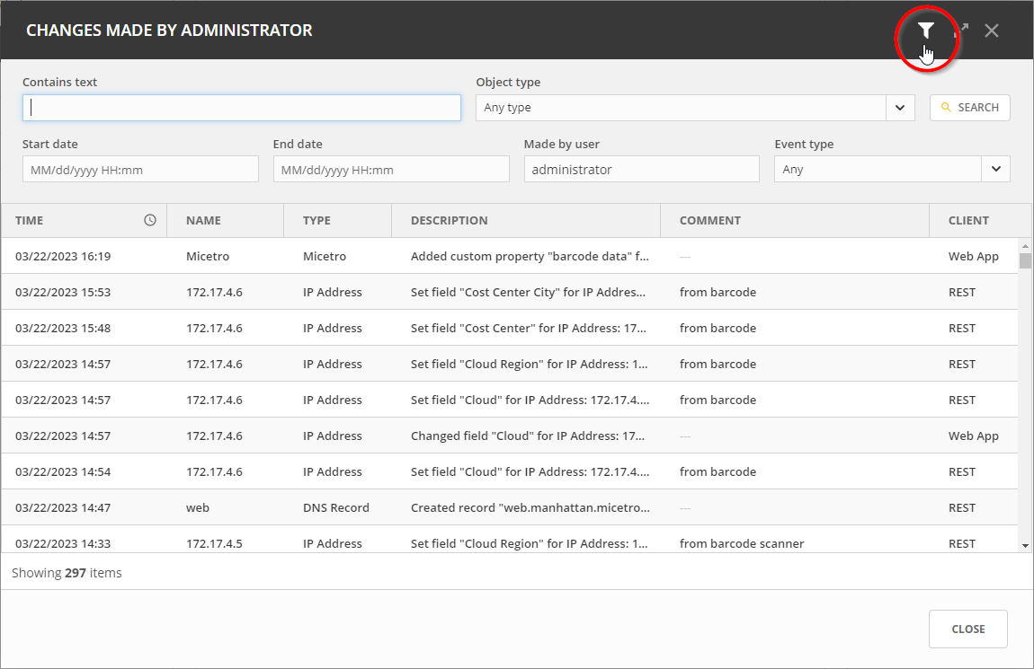Expand the Event type dropdown
This screenshot has width=1034, height=669.
[x=995, y=169]
